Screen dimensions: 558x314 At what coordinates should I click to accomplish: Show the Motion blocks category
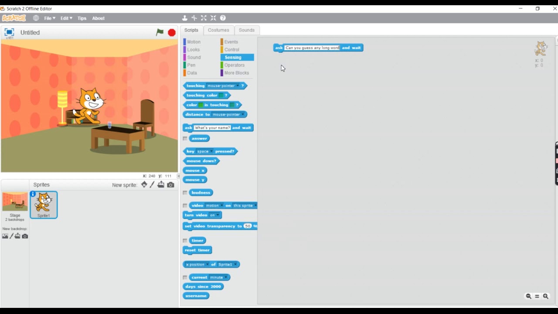click(194, 42)
